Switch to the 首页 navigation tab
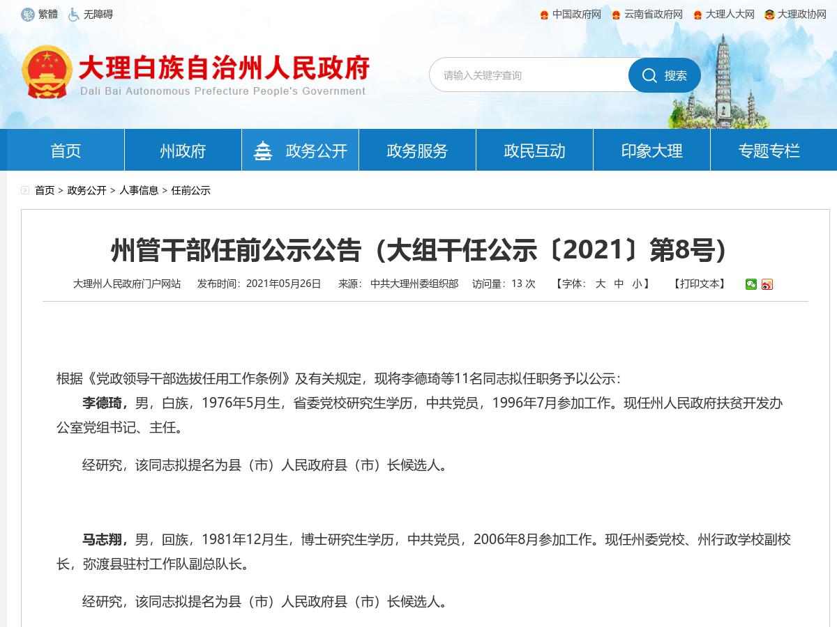The width and height of the screenshot is (837, 627). pos(64,149)
